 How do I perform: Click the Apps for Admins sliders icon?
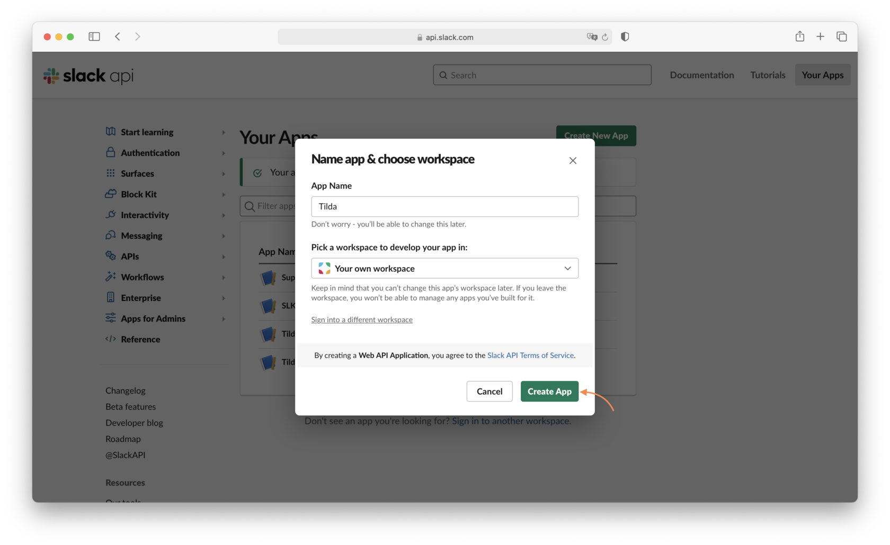pyautogui.click(x=110, y=317)
